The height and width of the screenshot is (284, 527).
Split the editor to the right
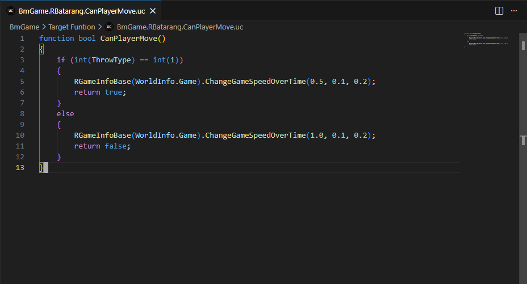pos(499,11)
